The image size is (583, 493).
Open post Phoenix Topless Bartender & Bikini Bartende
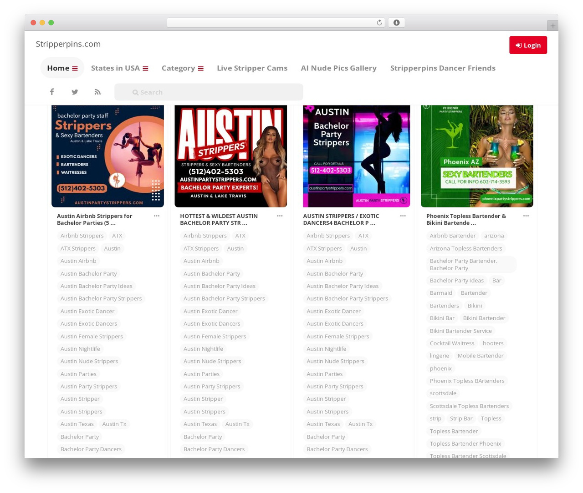[466, 219]
